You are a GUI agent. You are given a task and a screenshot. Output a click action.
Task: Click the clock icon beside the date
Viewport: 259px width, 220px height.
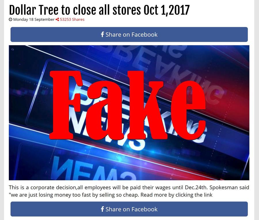11,20
